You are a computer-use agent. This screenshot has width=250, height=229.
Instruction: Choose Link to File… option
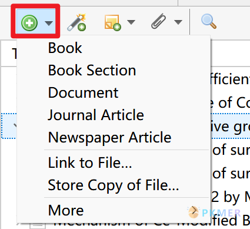(x=114, y=162)
